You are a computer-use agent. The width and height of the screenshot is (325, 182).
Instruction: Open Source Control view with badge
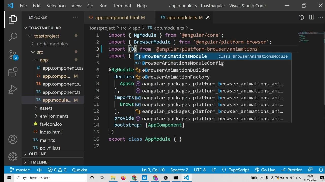coord(13,55)
